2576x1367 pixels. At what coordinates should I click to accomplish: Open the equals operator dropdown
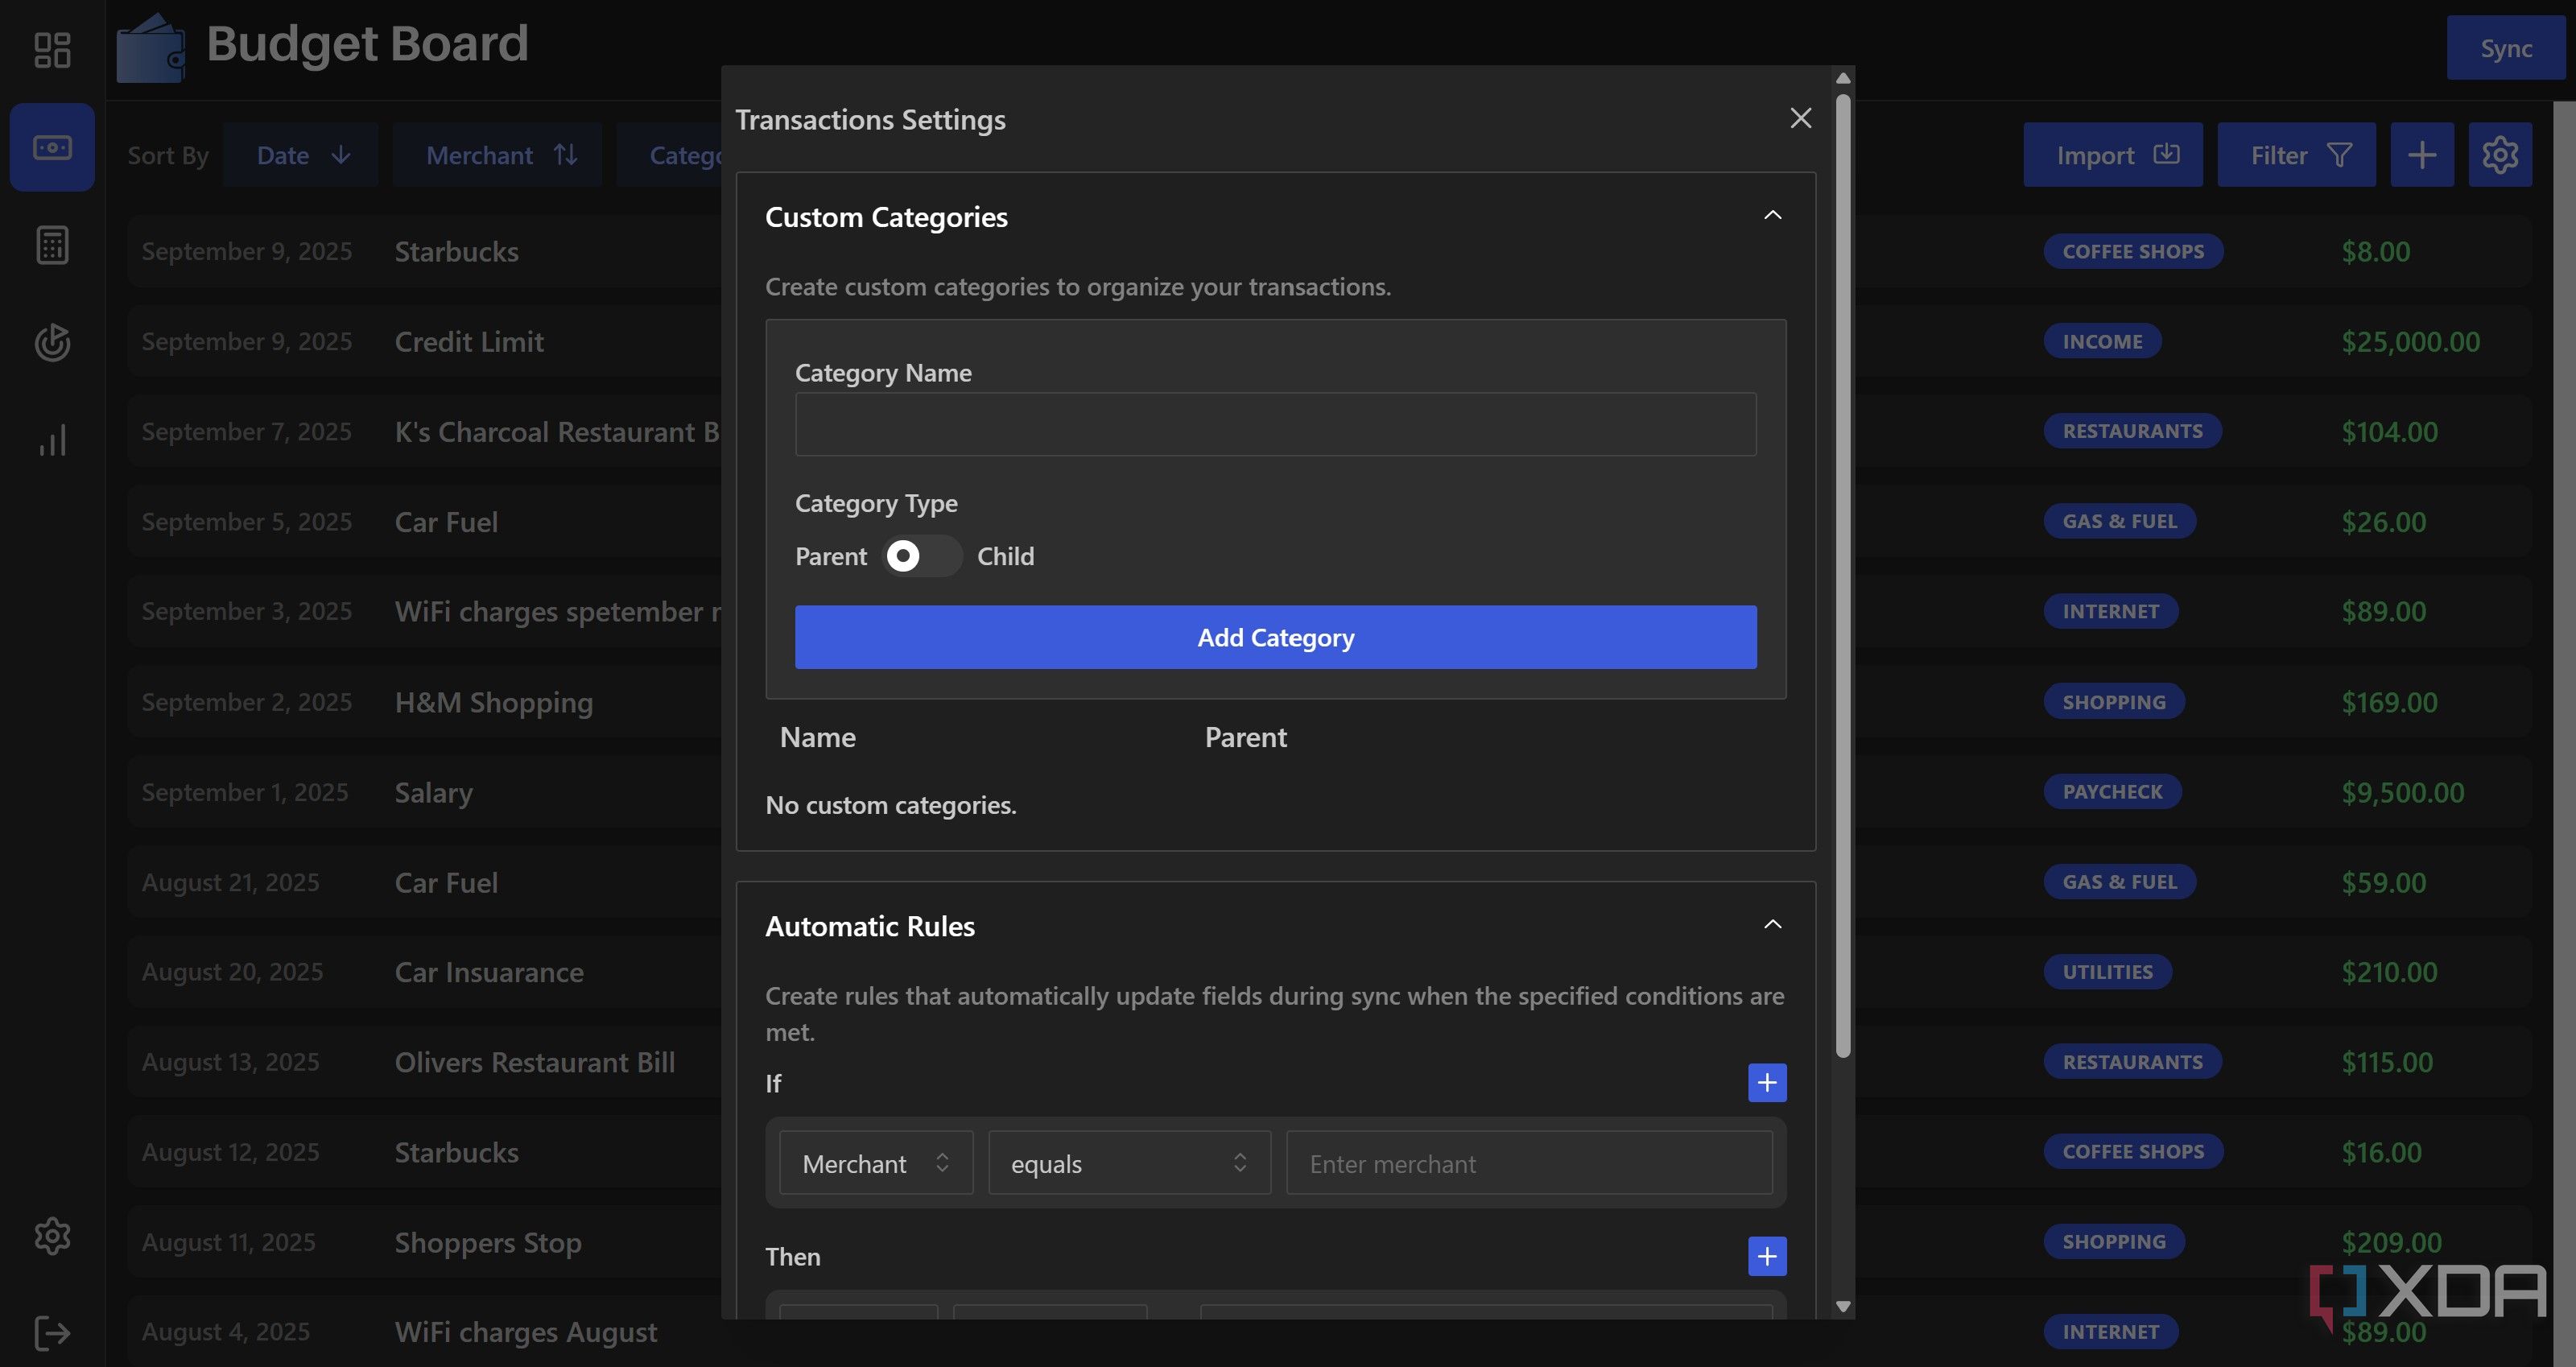click(1129, 1163)
